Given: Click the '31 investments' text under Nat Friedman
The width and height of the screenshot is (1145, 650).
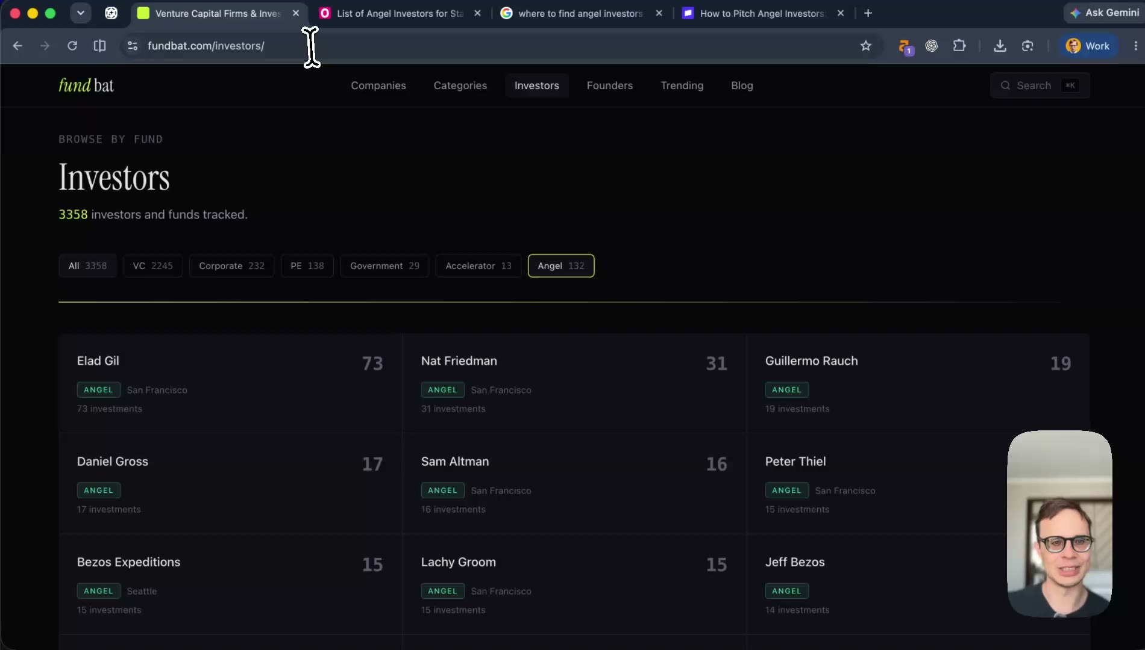Looking at the screenshot, I should coord(453,409).
